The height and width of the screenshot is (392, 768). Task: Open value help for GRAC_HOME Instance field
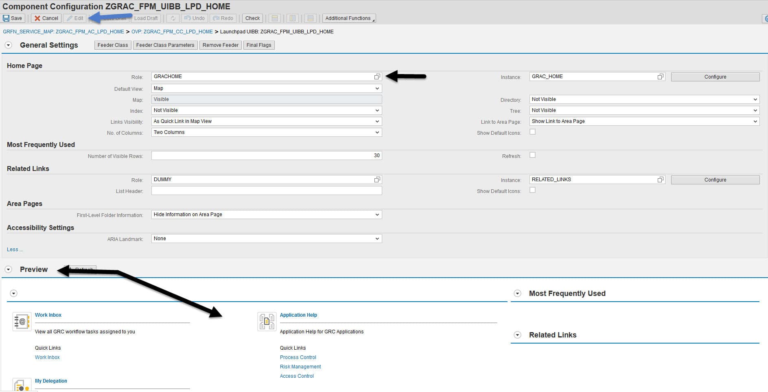point(660,77)
